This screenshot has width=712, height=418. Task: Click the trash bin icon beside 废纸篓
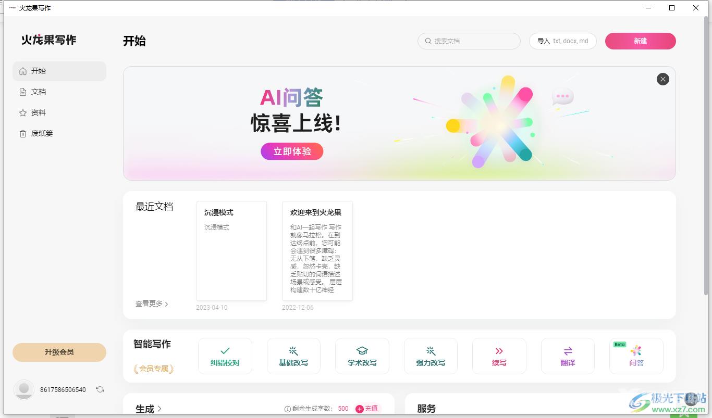point(23,134)
